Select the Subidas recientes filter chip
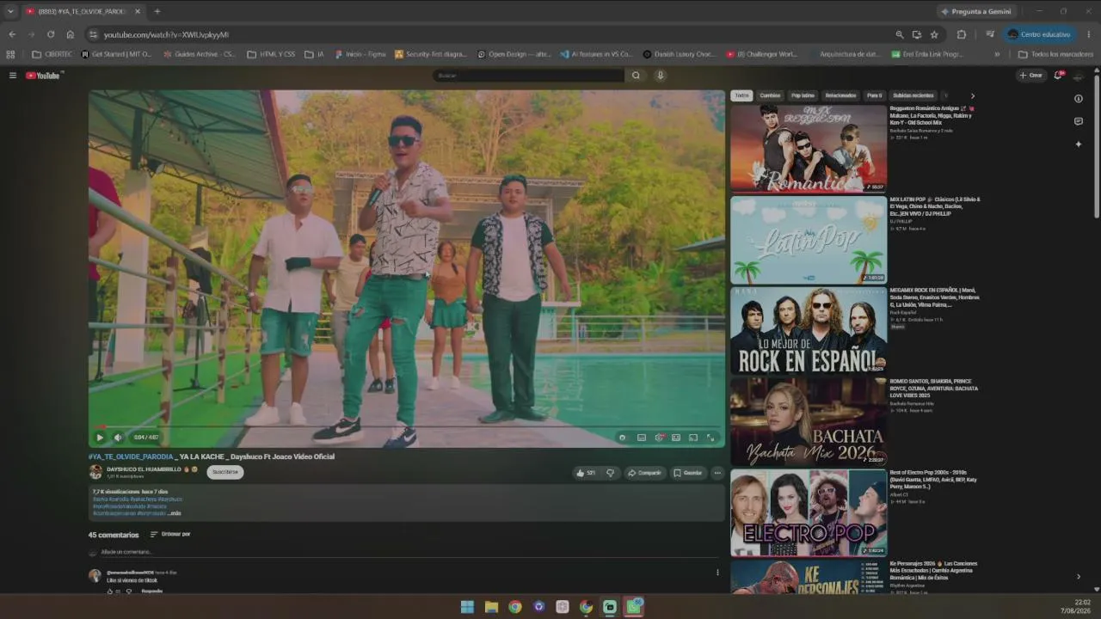Viewport: 1101px width, 619px height. tap(913, 95)
